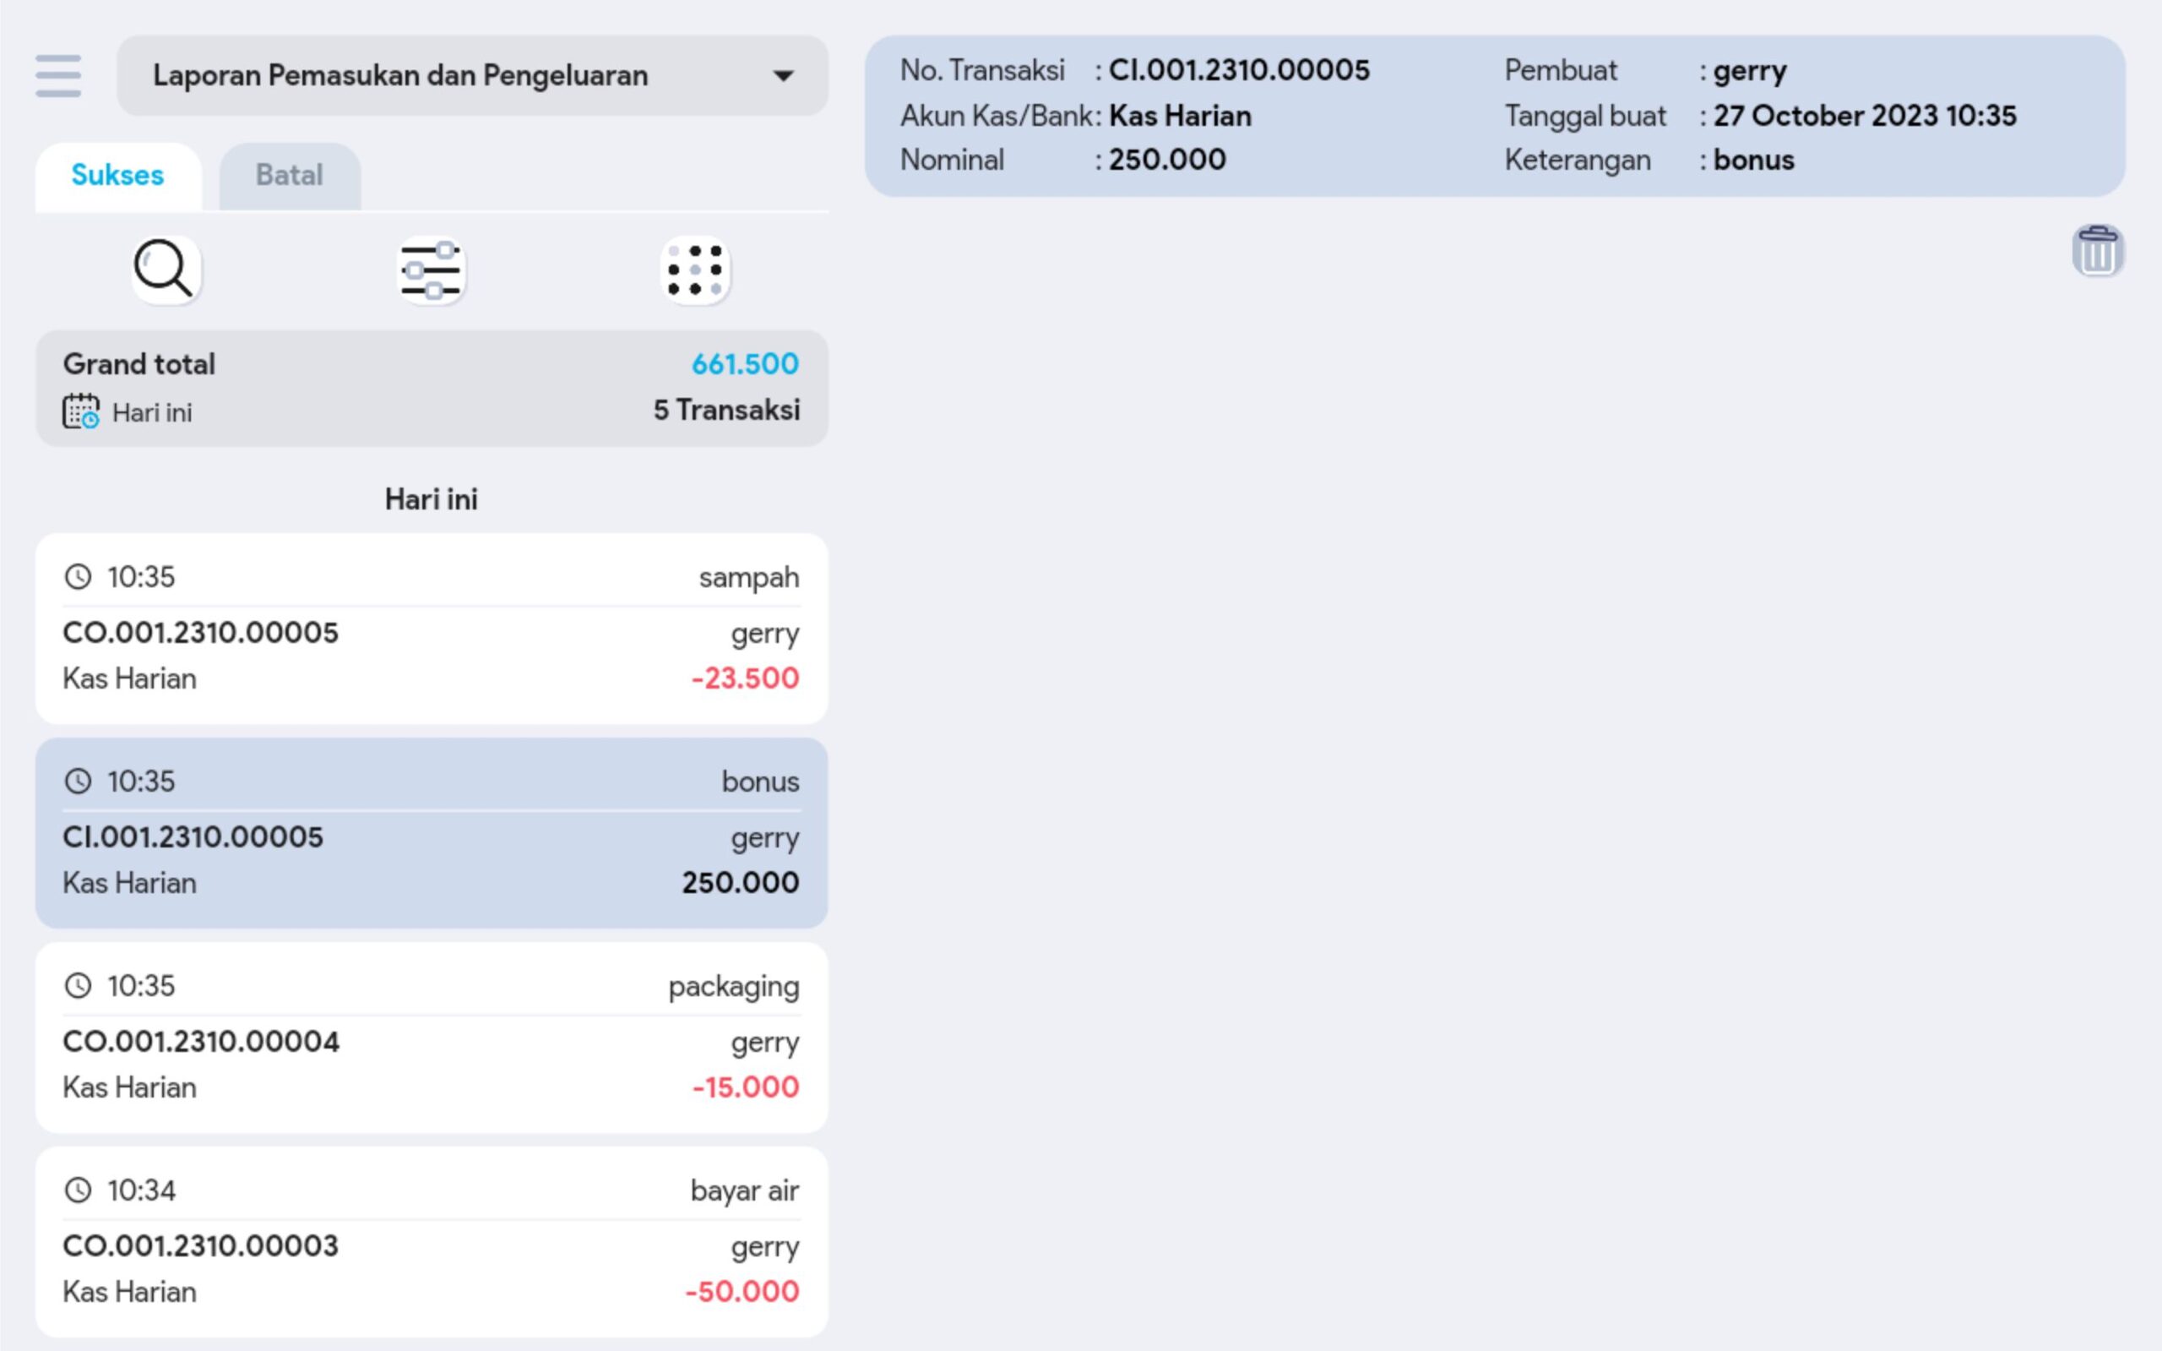Viewport: 2162px width, 1351px height.
Task: Click the 5 Transaksi count label
Action: coord(726,410)
